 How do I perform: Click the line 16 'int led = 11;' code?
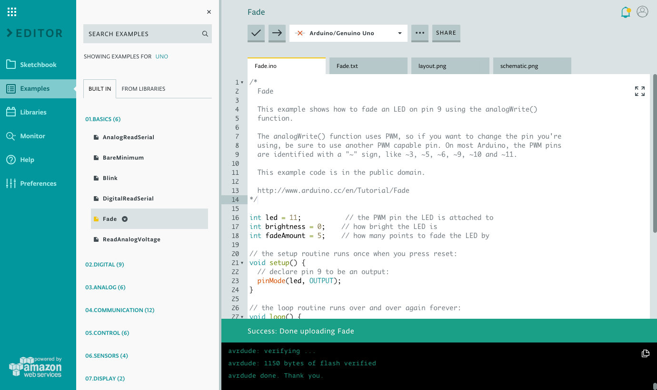(275, 218)
